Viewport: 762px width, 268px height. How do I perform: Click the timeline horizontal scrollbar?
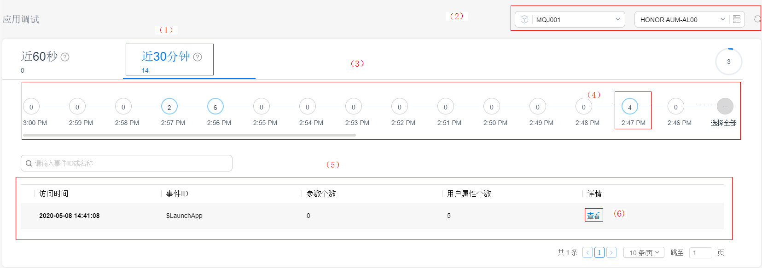pos(189,135)
